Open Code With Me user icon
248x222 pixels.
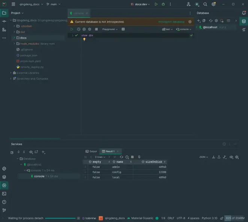point(188,4)
